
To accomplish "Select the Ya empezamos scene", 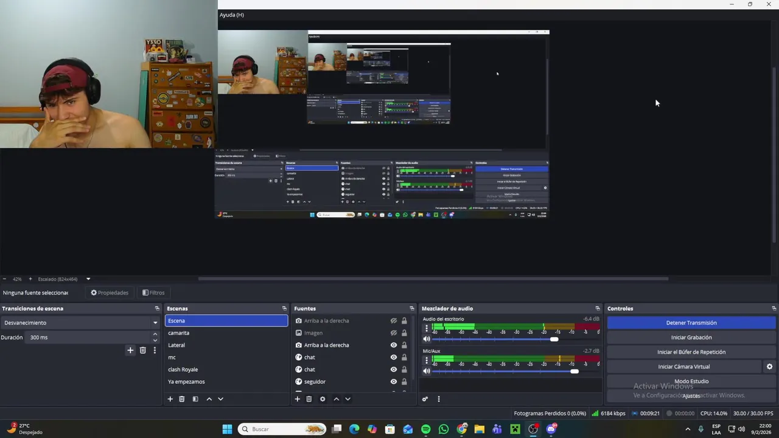I will (226, 381).
